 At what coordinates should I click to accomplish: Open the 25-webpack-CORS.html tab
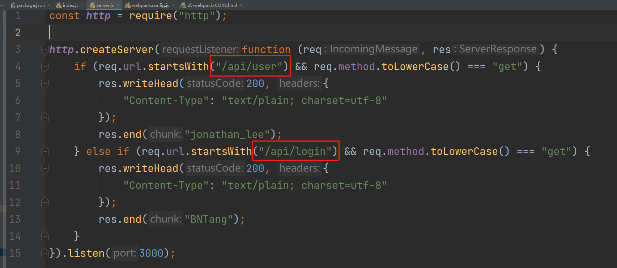[x=212, y=5]
